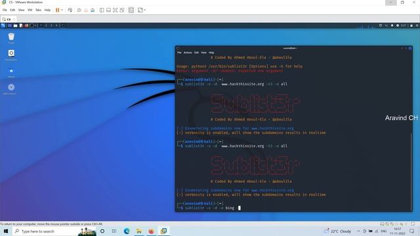
Task: Open the red app icon next to File Explorer
Action: [x=152, y=231]
